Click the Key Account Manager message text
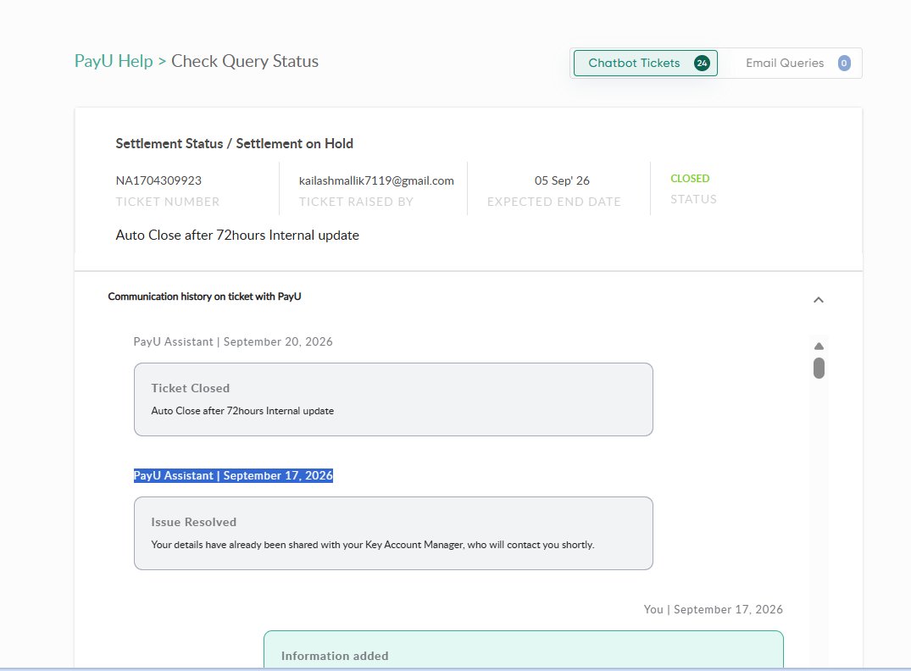The image size is (911, 671). pyautogui.click(x=372, y=545)
